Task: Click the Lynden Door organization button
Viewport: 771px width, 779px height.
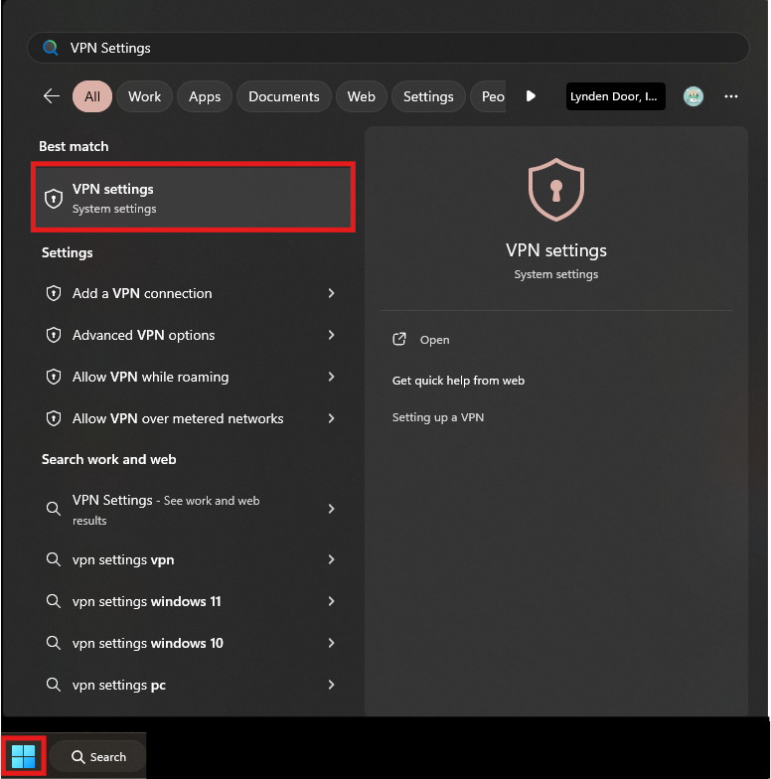Action: [615, 96]
